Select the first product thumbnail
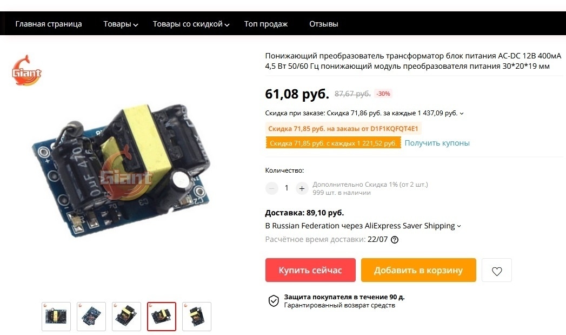Image resolution: width=566 pixels, height=335 pixels. point(56,317)
